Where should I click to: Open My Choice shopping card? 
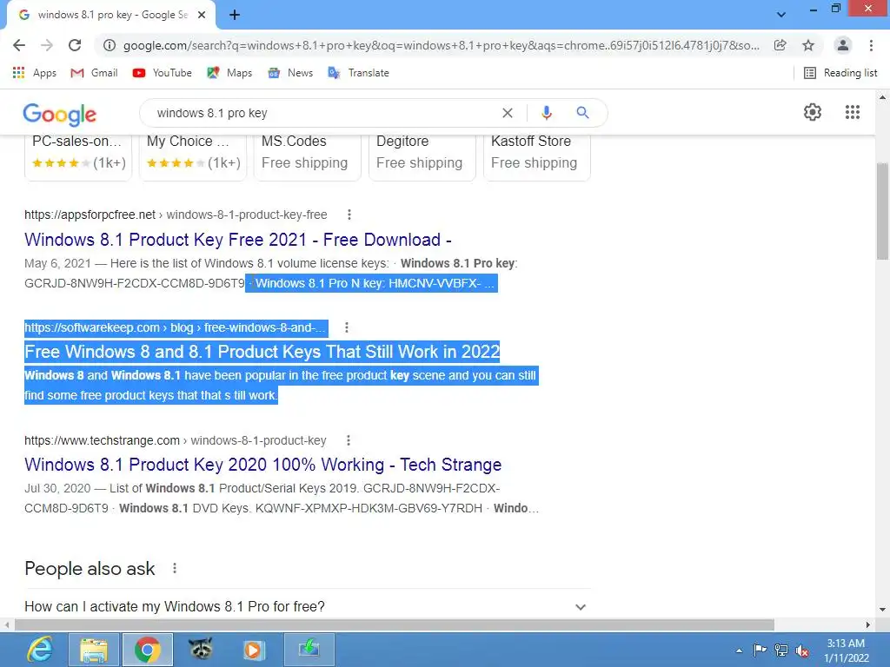click(193, 156)
